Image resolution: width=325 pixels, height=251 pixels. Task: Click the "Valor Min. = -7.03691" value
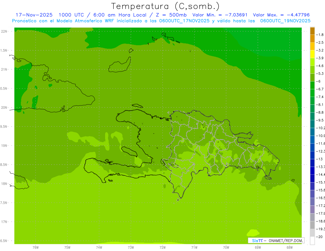coord(220,15)
